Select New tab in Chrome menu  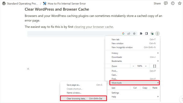[x=132, y=40]
